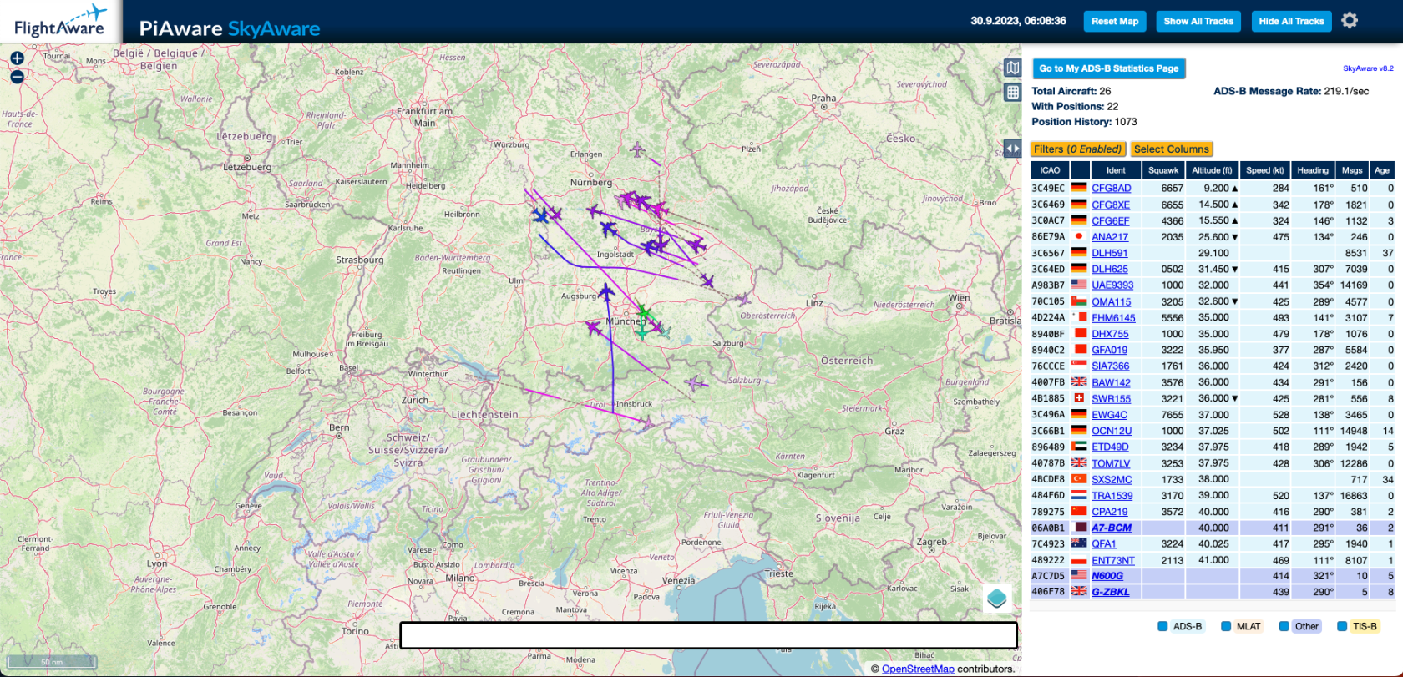Click the Total Aircraft: 26 text
1403x677 pixels.
click(1071, 91)
